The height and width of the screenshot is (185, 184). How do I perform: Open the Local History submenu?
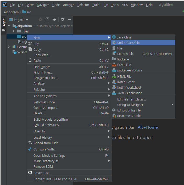click(70, 137)
